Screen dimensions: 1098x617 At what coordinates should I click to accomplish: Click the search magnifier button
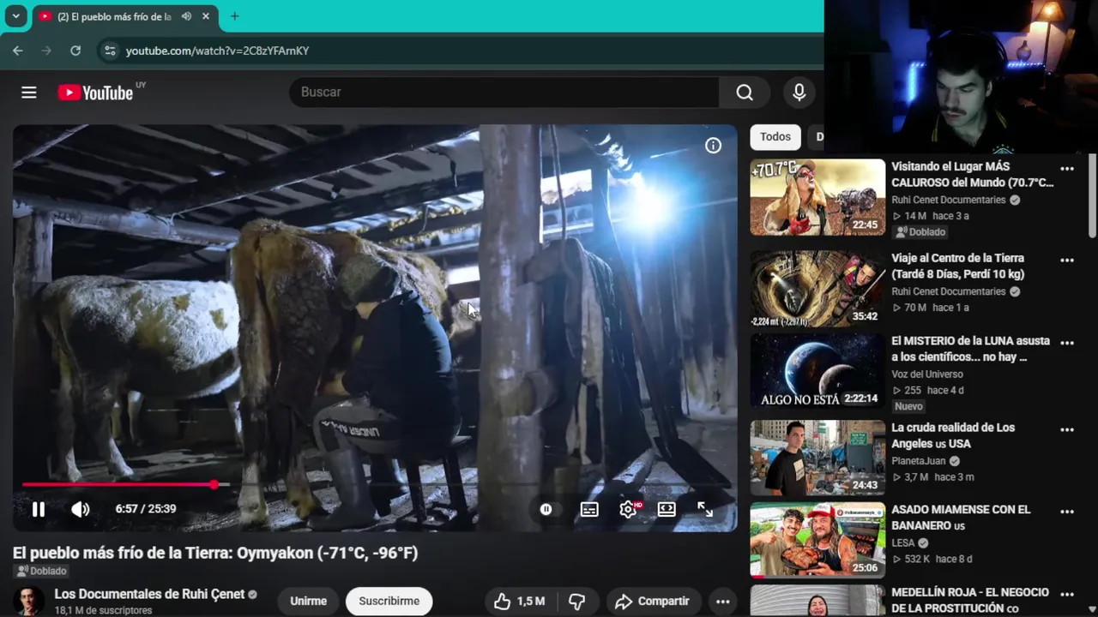click(745, 93)
